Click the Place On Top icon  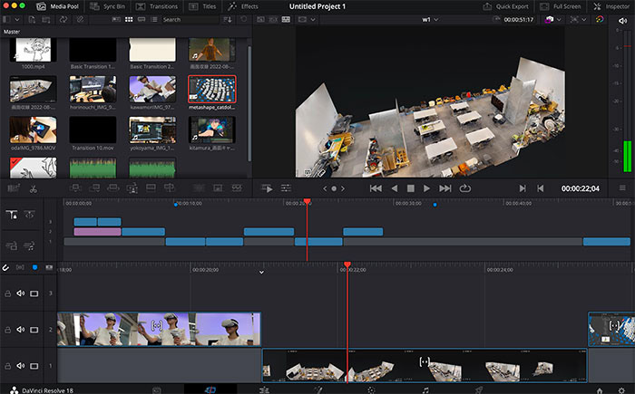(x=151, y=187)
